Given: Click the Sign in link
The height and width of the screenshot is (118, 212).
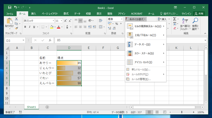Looking at the screenshot, I should 186,14.
